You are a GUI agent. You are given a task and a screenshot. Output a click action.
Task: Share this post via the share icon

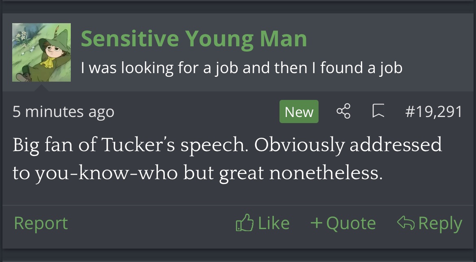[343, 111]
